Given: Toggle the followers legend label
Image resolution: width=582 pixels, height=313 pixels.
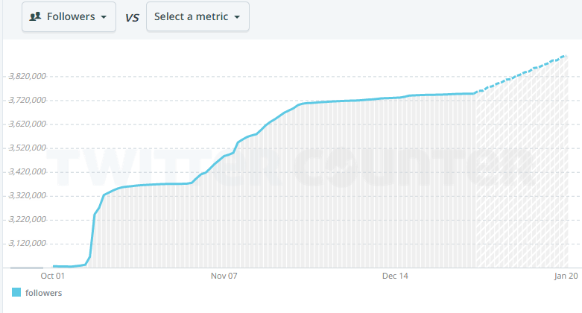Looking at the screenshot, I should coord(43,293).
